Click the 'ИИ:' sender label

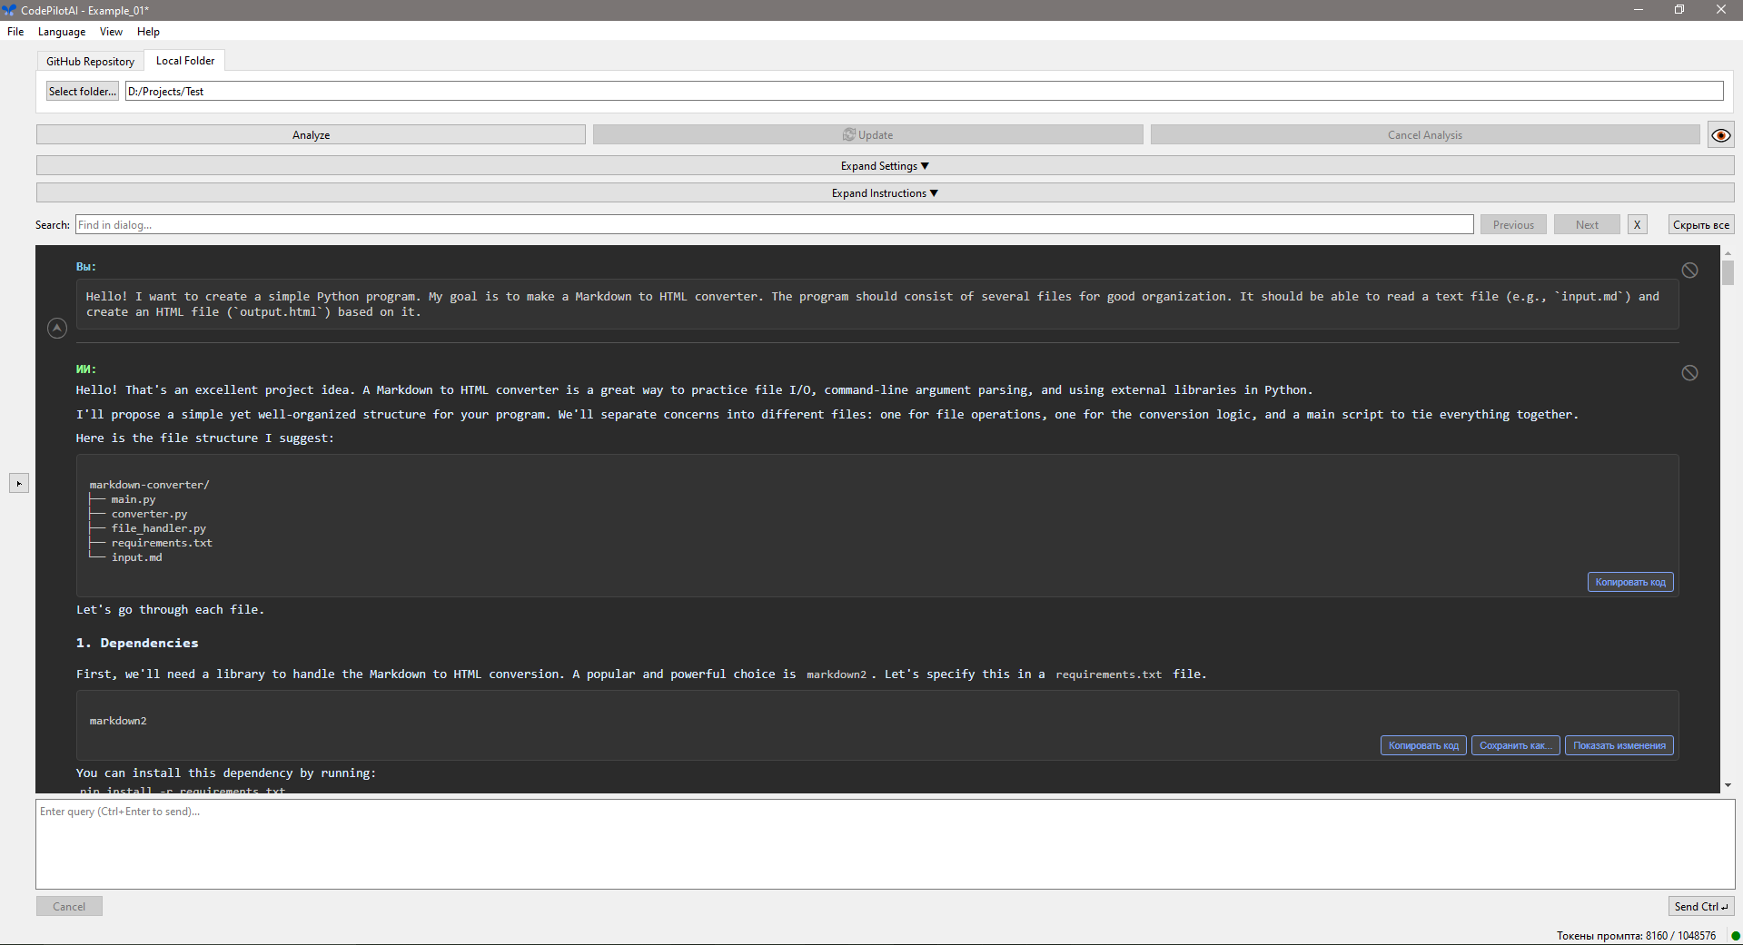pos(85,369)
